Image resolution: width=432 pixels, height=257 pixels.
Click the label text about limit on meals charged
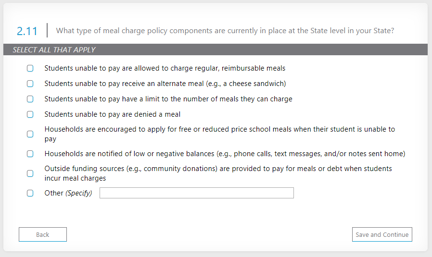pyautogui.click(x=168, y=99)
